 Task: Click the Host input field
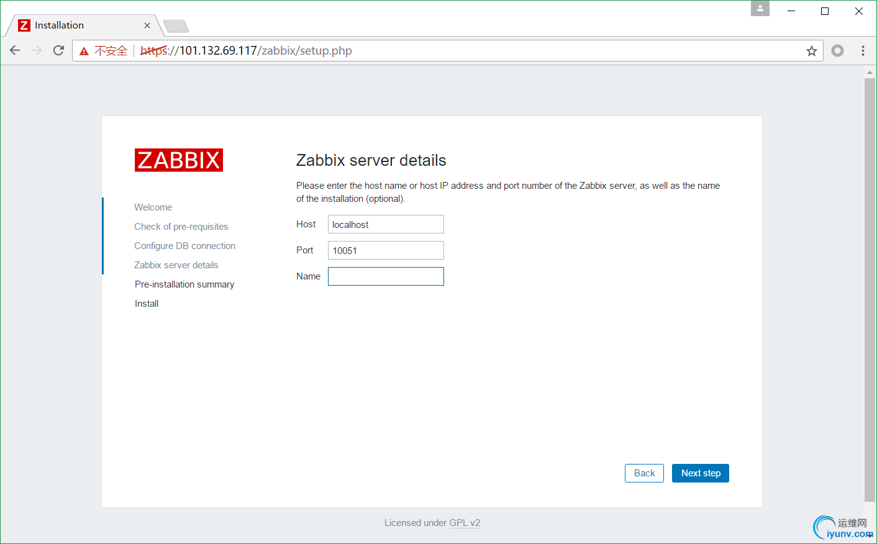click(386, 224)
